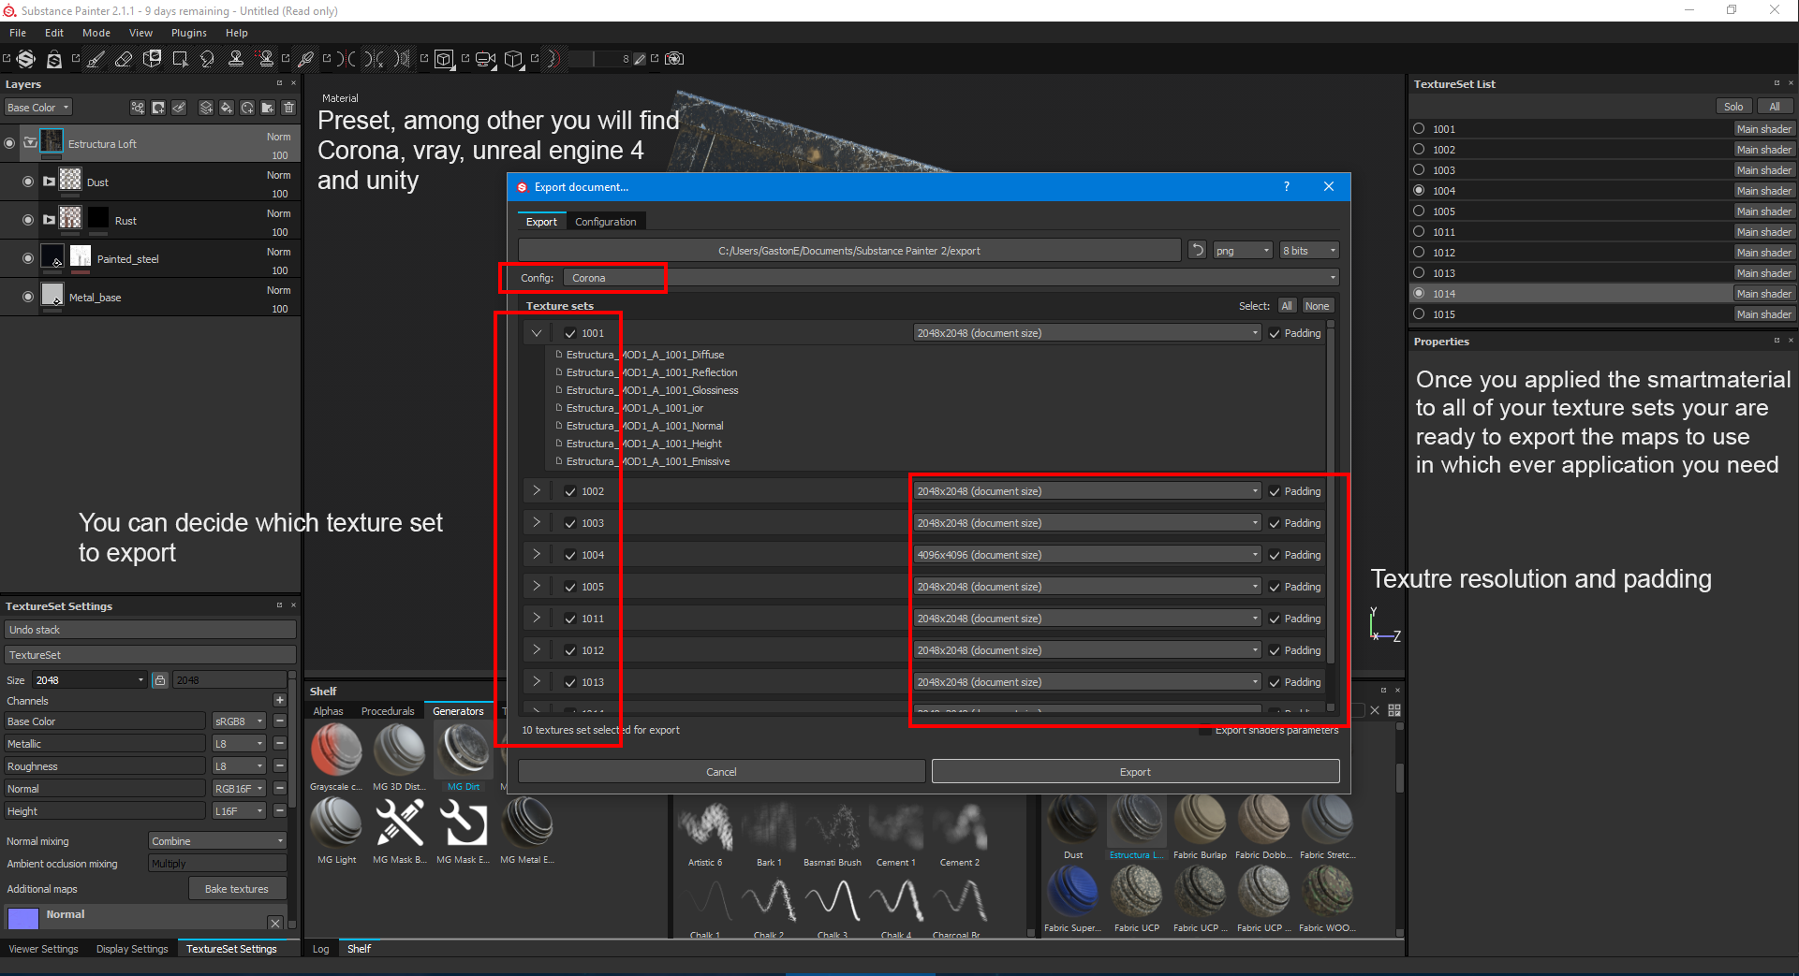Screen dimensions: 1799x976
Task: Add a new layer in Layers panel
Action: coord(206,108)
